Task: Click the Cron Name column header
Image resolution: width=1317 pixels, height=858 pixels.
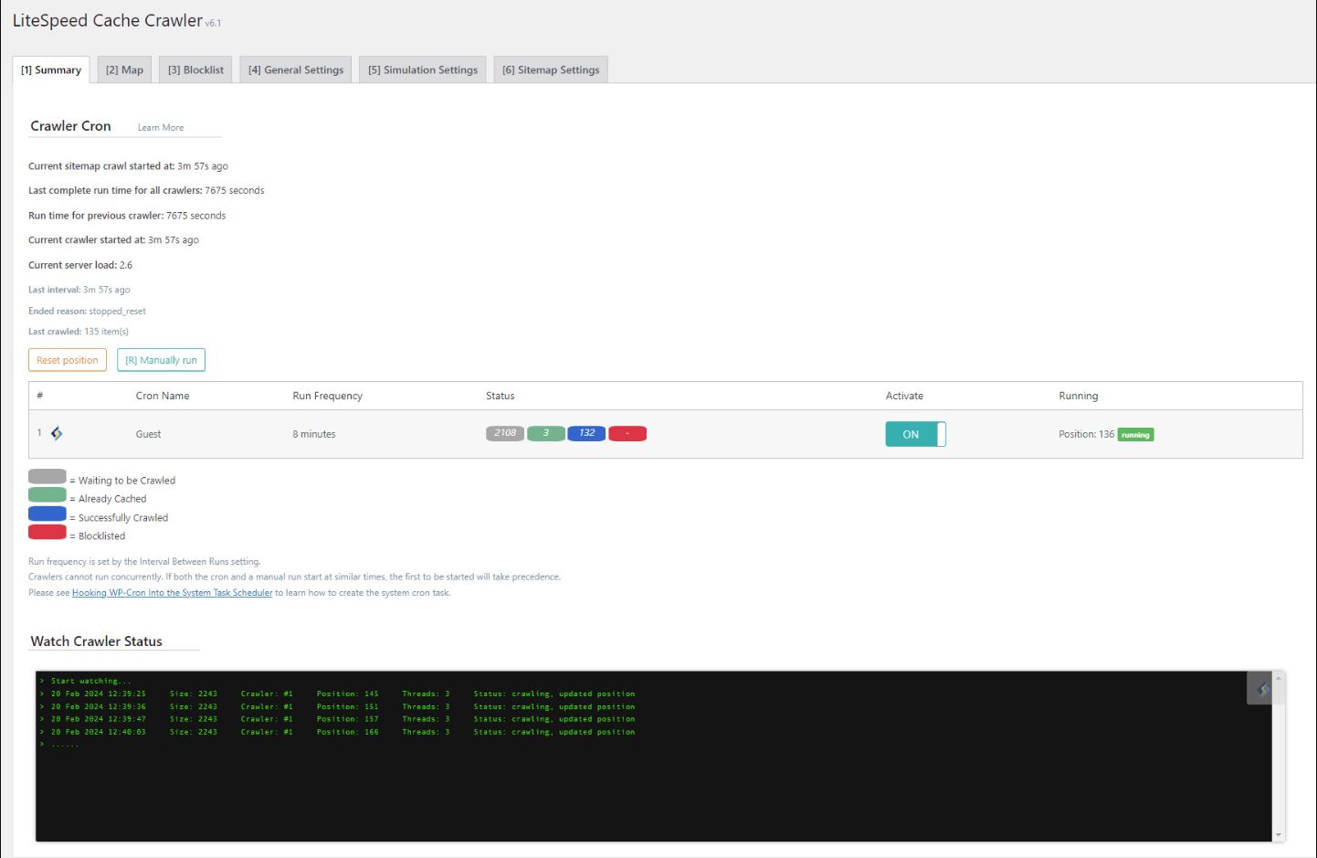Action: pos(163,396)
